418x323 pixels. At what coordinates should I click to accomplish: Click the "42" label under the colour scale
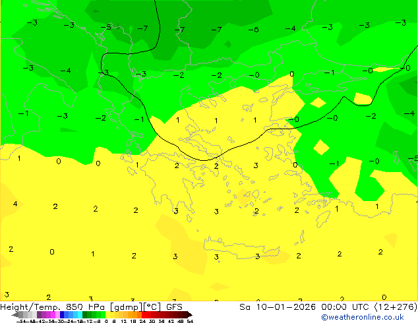[x=171, y=321]
